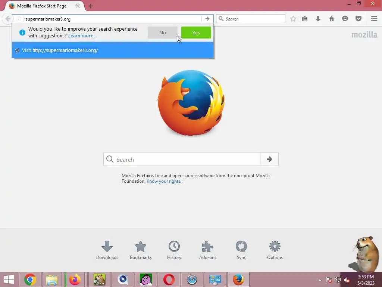
Task: Go to the Home page icon
Action: click(332, 19)
